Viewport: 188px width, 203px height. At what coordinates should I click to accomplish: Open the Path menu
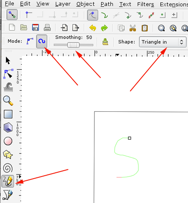coord(107,4)
